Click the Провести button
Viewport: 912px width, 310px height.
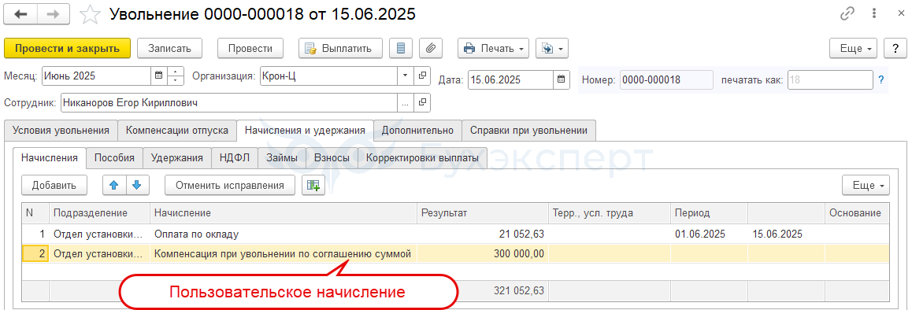(x=250, y=48)
